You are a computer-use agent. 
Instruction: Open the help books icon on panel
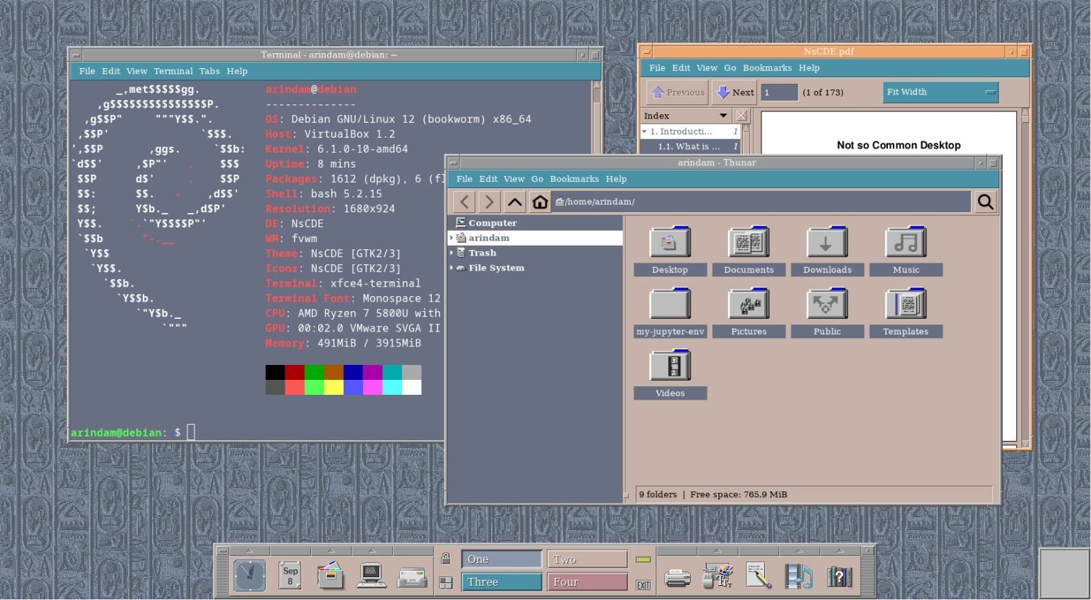point(839,577)
